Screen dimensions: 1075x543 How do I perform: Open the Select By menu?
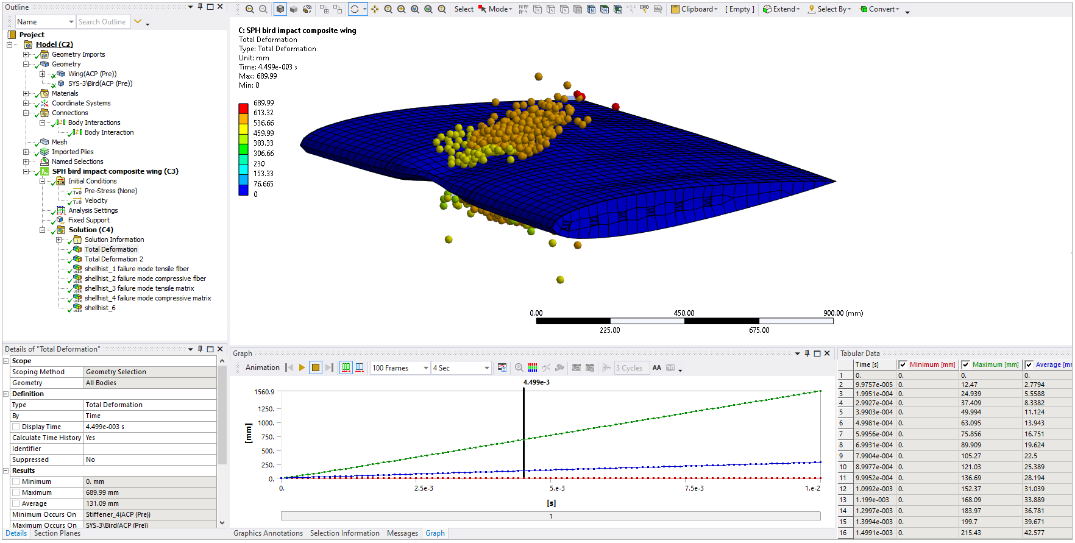829,9
